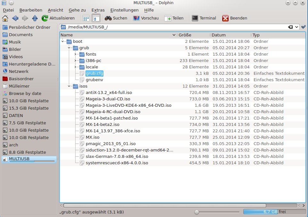Navigate back with the left arrow
This screenshot has height=217, width=308.
15,18
